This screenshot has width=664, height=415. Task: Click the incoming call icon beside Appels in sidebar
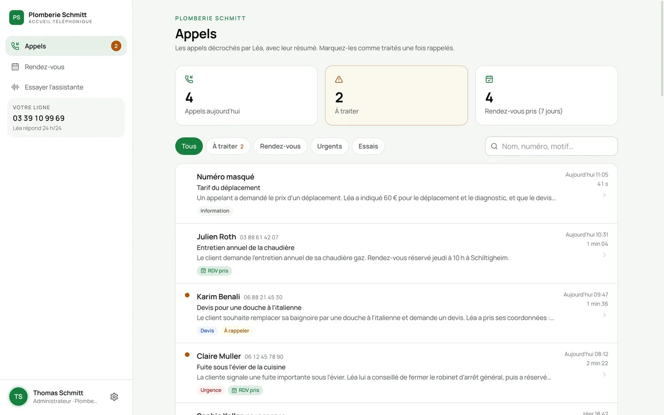15,46
